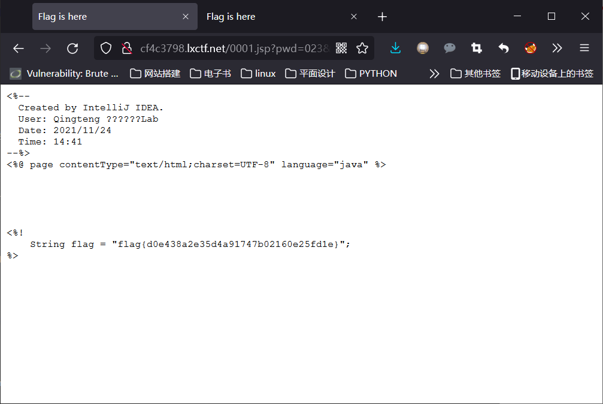Image resolution: width=603 pixels, height=404 pixels.
Task: Open the downloads panel
Action: click(x=395, y=48)
